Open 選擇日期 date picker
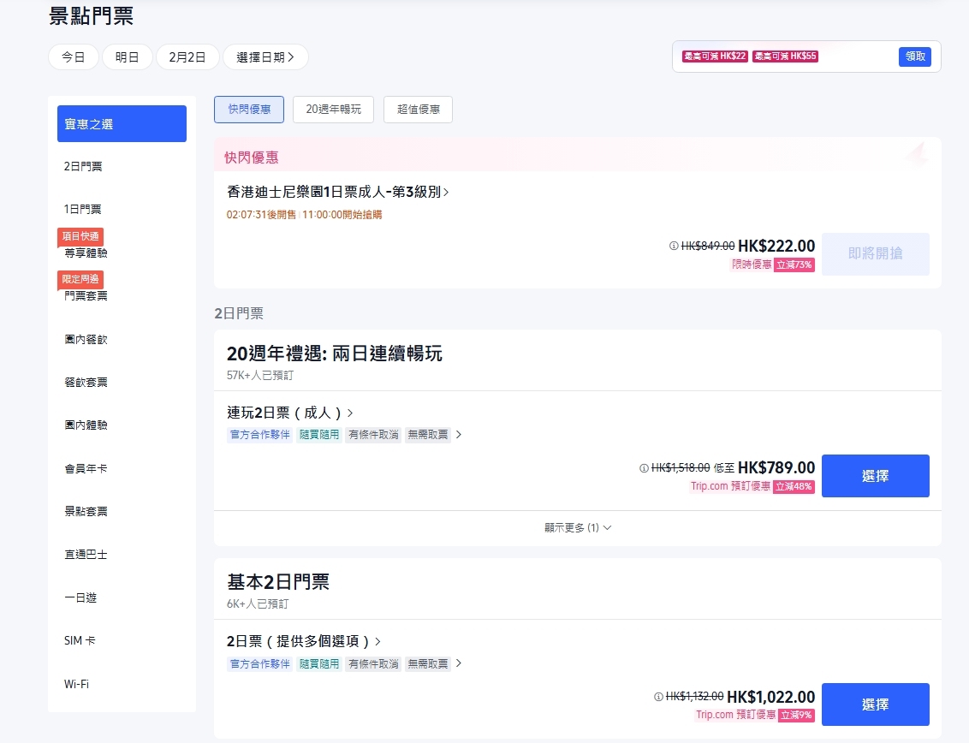The height and width of the screenshot is (743, 969). 265,57
